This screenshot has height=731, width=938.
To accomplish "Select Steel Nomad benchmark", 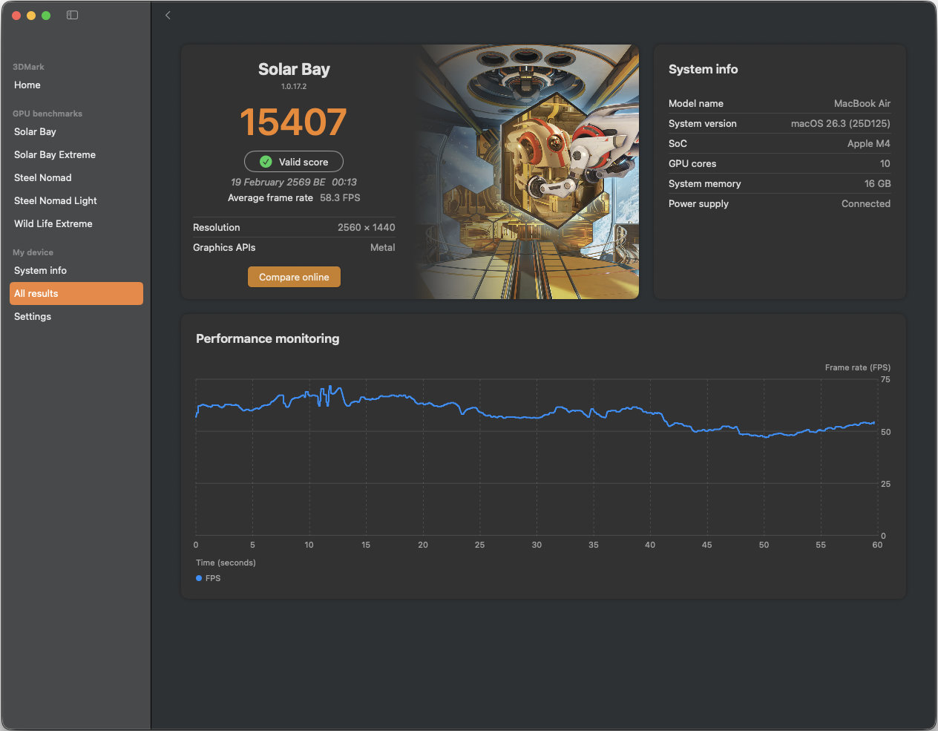I will [43, 178].
